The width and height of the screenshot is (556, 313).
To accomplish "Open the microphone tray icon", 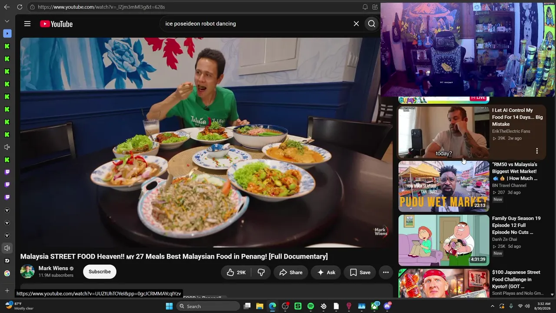I will [511, 306].
